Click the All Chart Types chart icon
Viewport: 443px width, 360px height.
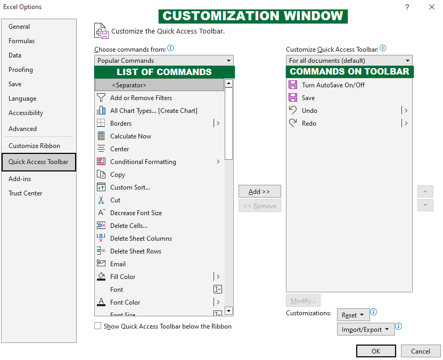[101, 110]
